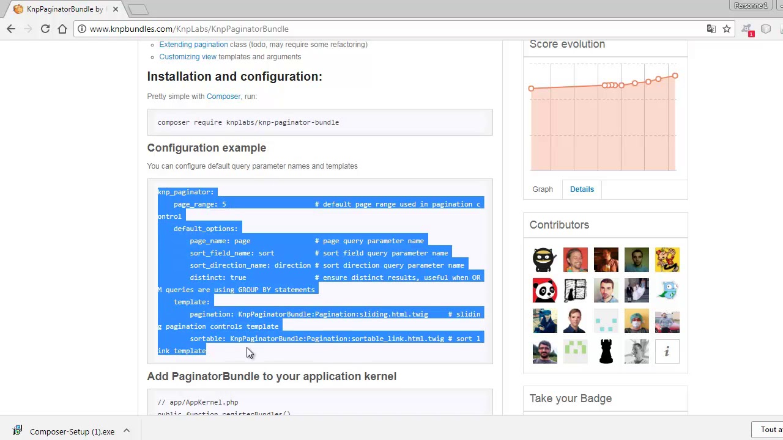Click the app/AppKernel.php comment line
Viewport: 783px width, 440px height.
point(198,402)
